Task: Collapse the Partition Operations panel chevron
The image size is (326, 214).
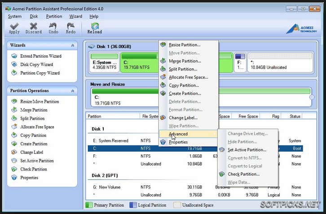Action: (73, 91)
